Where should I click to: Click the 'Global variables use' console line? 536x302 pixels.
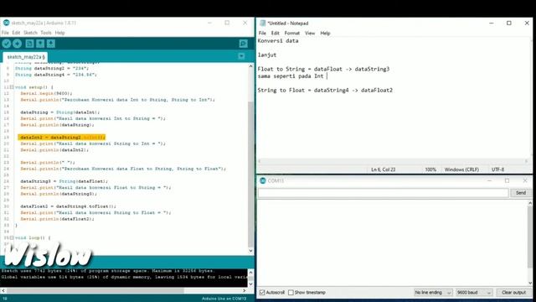click(124, 277)
